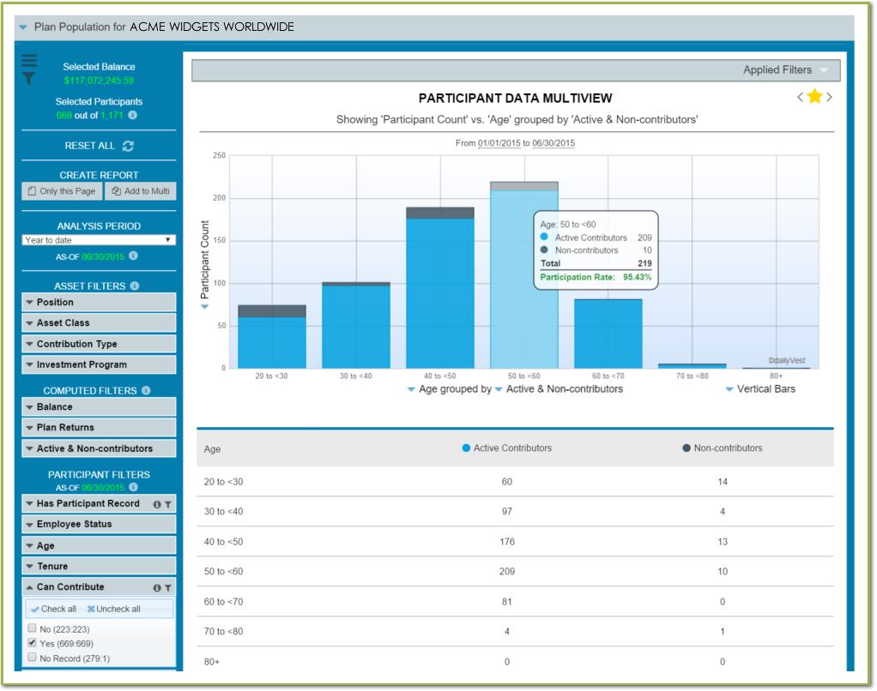Check the No (223:223) checkbox
The width and height of the screenshot is (877, 691).
click(32, 628)
